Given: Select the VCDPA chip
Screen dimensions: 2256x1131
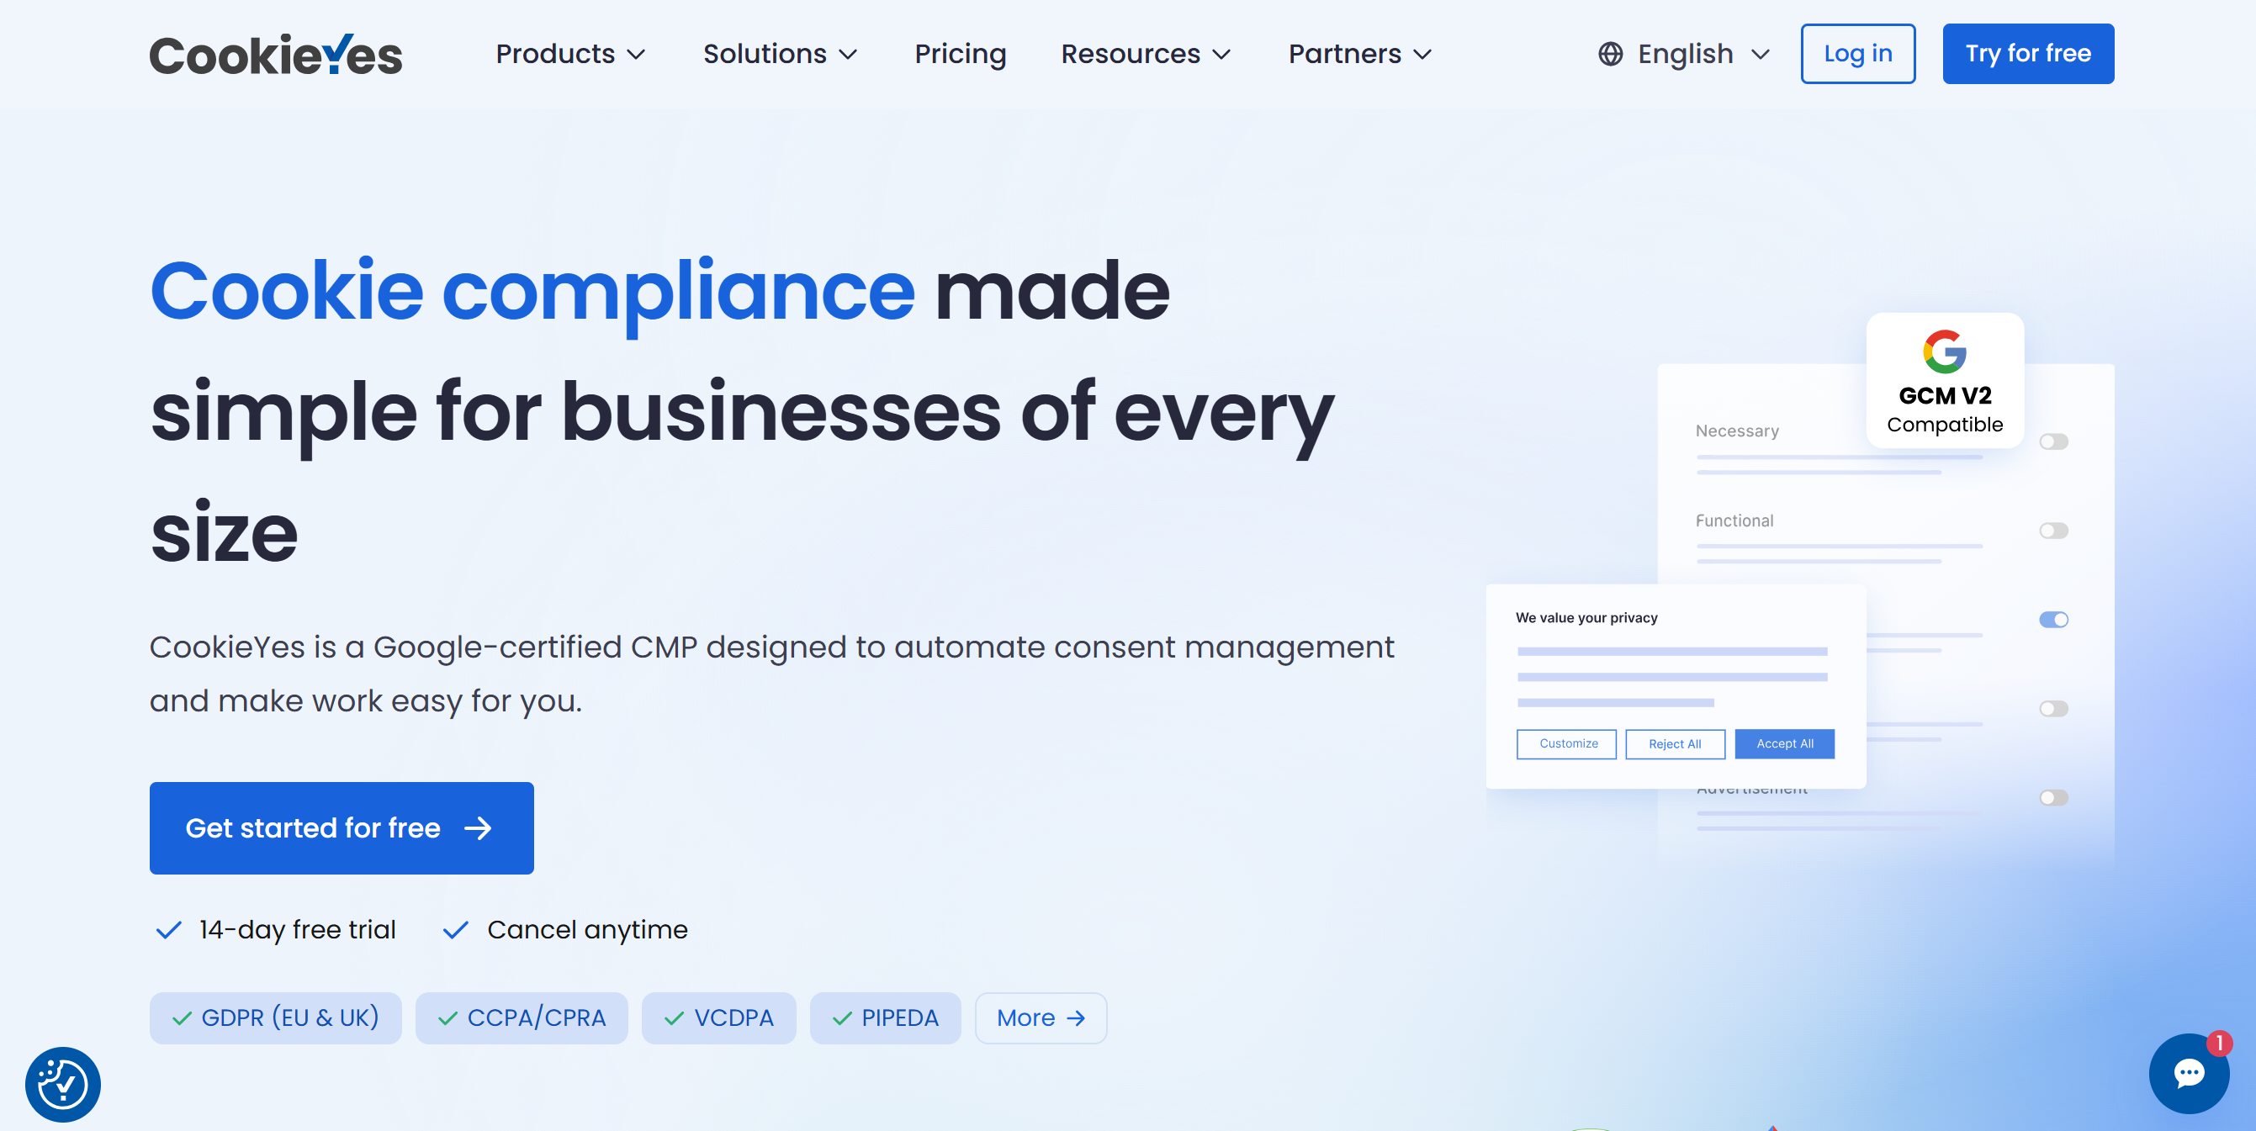Looking at the screenshot, I should pos(718,1018).
